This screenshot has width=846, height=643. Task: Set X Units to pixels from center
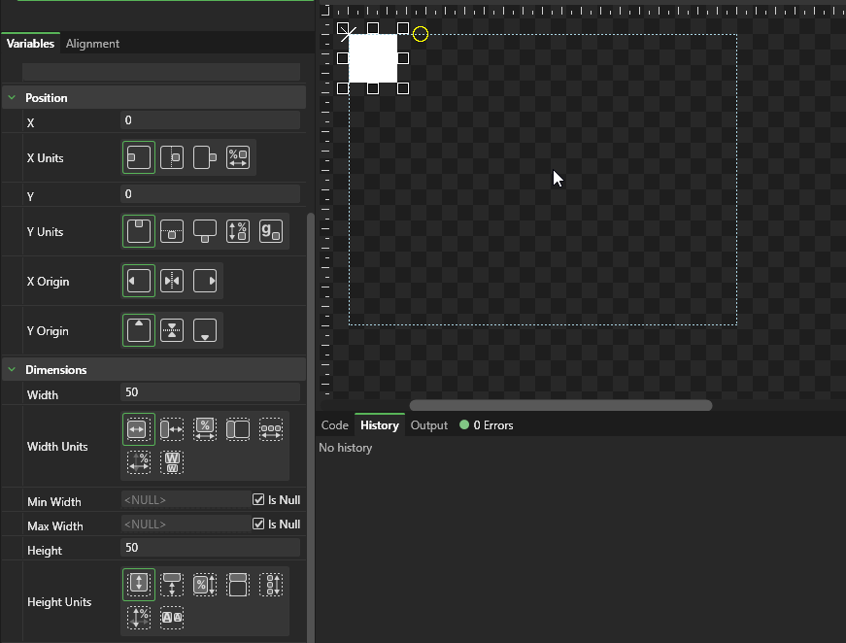pos(172,157)
